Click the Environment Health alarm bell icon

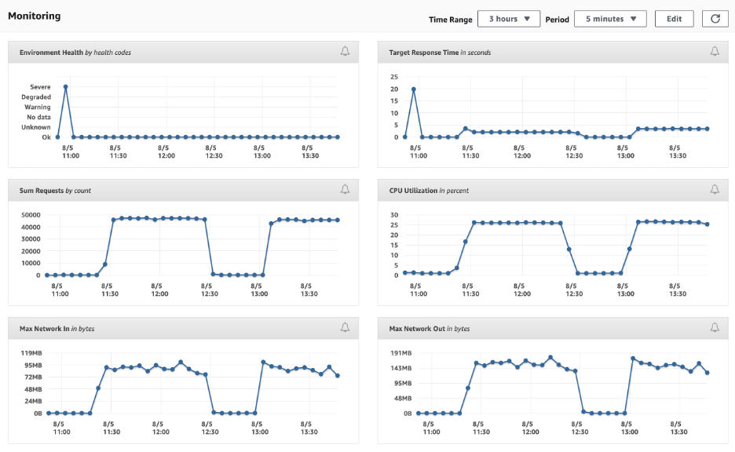point(345,52)
